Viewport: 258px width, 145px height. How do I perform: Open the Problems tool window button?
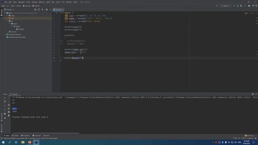coord(25,136)
